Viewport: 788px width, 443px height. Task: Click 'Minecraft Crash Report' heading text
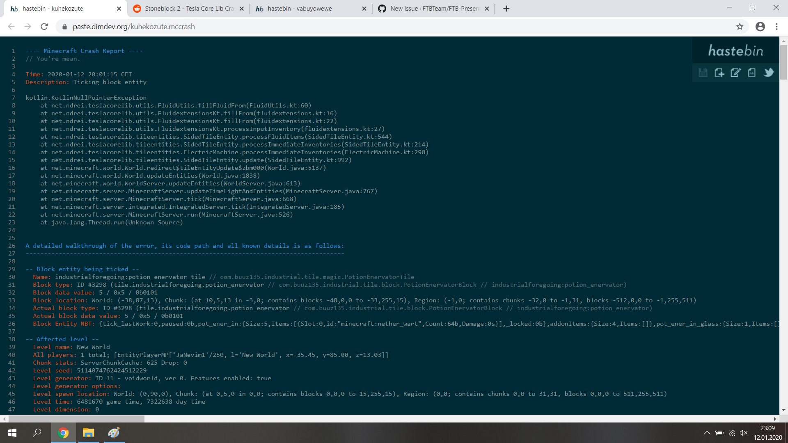[84, 51]
